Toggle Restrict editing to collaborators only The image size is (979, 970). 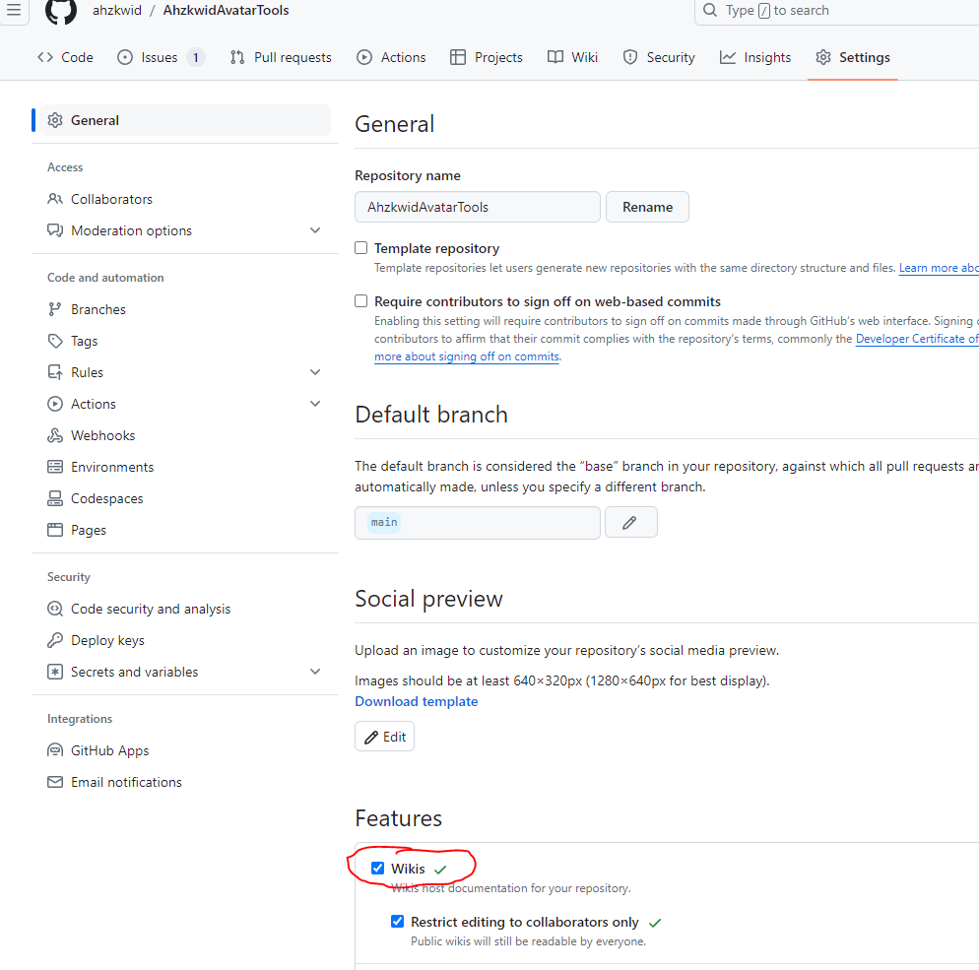click(x=397, y=922)
